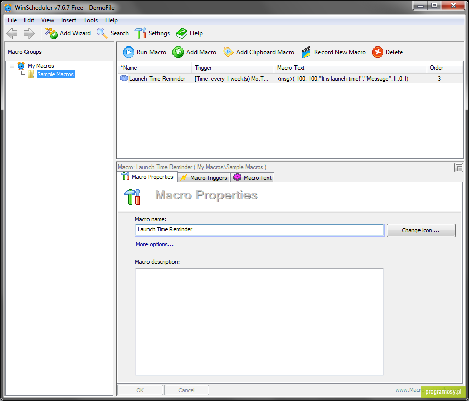Minimize the WinScheduler window
The height and width of the screenshot is (401, 469).
[x=420, y=6]
